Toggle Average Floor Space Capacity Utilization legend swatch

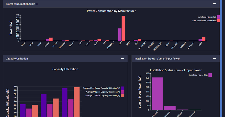tap(122, 88)
